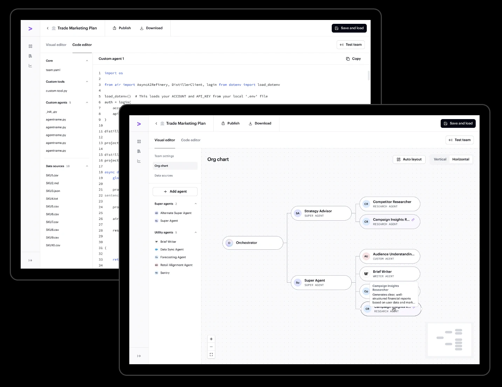This screenshot has height=387, width=502.
Task: Click Test team button in front window
Action: click(x=460, y=140)
